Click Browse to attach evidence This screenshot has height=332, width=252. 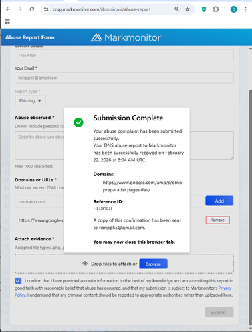(x=153, y=264)
